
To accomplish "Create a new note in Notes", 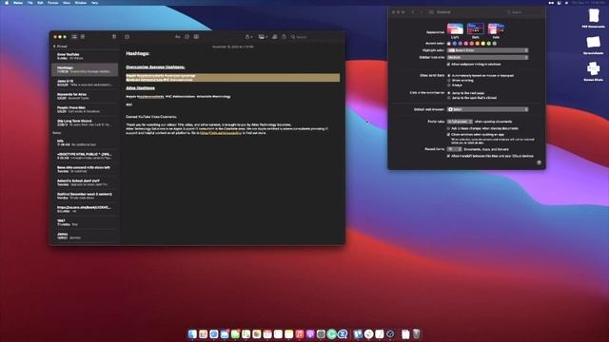I will click(x=127, y=36).
